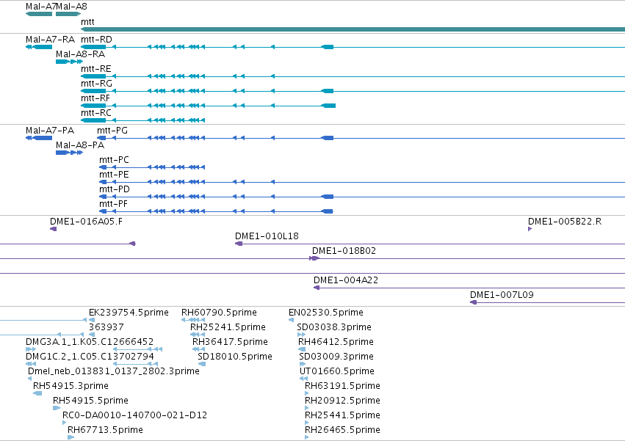
Task: Select the Mal-A8-PA protein label
Action: point(80,145)
